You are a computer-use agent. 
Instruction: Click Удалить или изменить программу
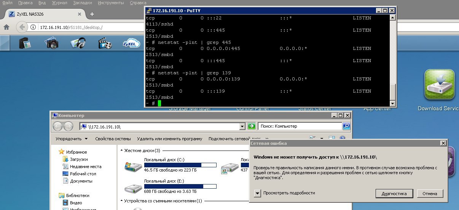point(170,139)
